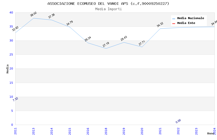The image size is (217, 140).
Task: Click the red Media Ente legend swatch
Action: (174, 24)
